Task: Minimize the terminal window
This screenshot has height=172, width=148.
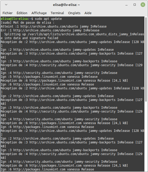Action: click(x=126, y=5)
